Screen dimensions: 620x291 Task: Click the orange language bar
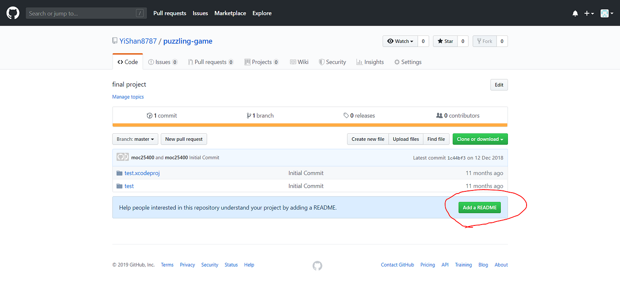(310, 125)
